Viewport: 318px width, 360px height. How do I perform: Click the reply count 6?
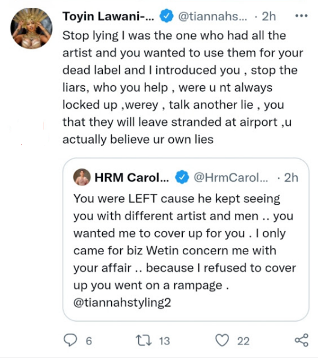(89, 341)
